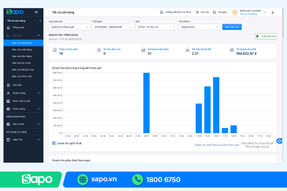Screen dimensions: 287x191
Task: Select Báo cáo kho hàng menu item
Action: pyautogui.click(x=22, y=56)
